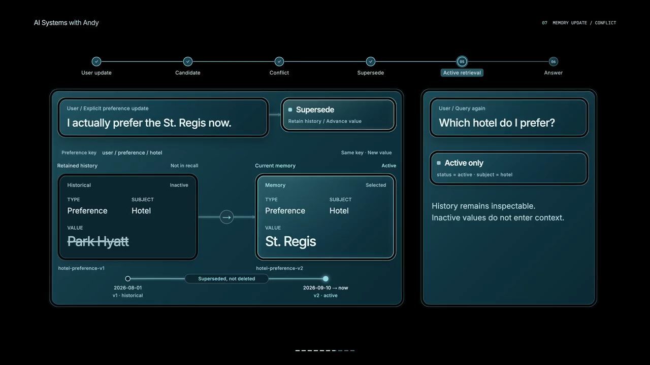Click the struck-through Park Hyatt value
650x365 pixels.
coord(98,241)
